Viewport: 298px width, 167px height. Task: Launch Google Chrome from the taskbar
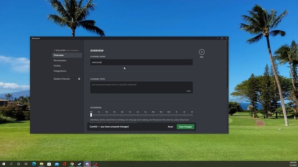(x=72, y=164)
